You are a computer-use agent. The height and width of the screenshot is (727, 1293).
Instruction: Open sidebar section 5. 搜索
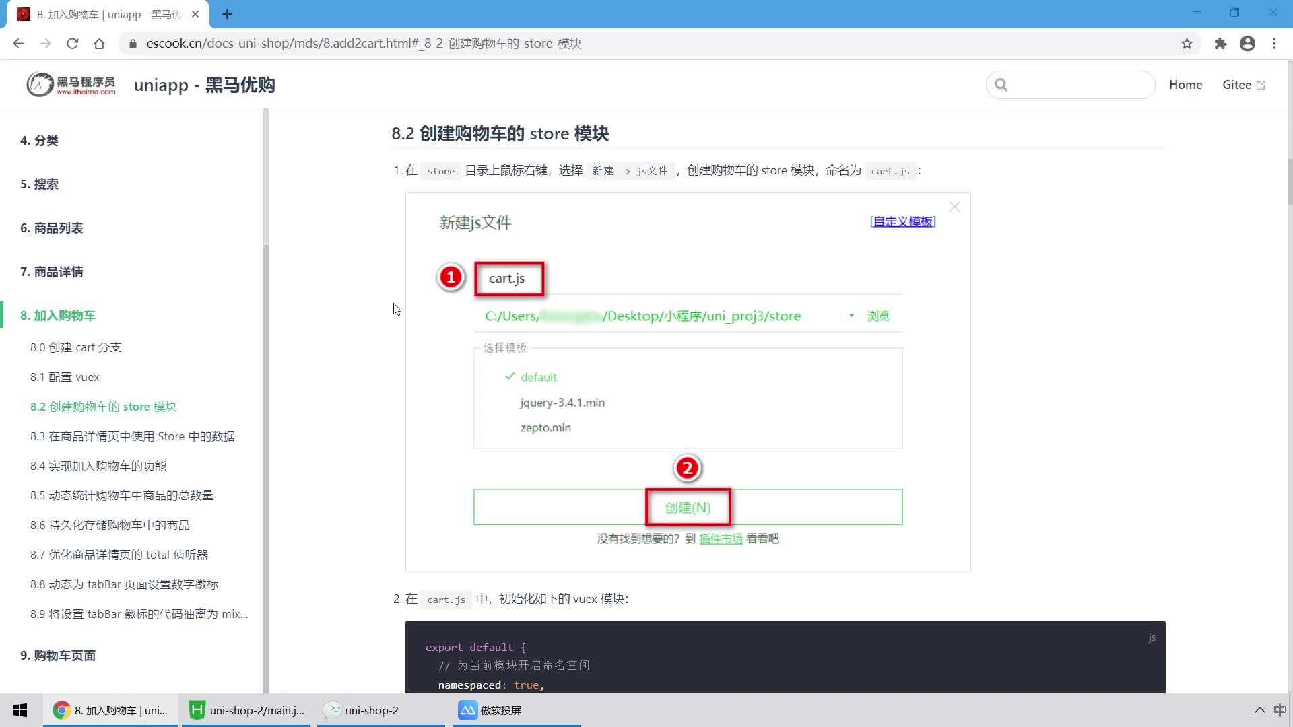pyautogui.click(x=39, y=184)
